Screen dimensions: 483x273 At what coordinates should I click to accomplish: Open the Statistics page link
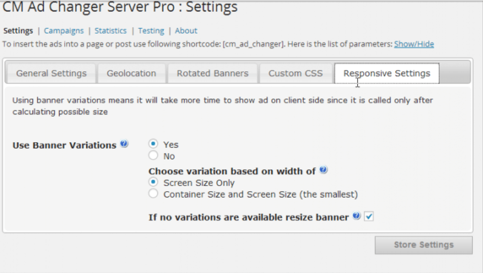pos(110,31)
